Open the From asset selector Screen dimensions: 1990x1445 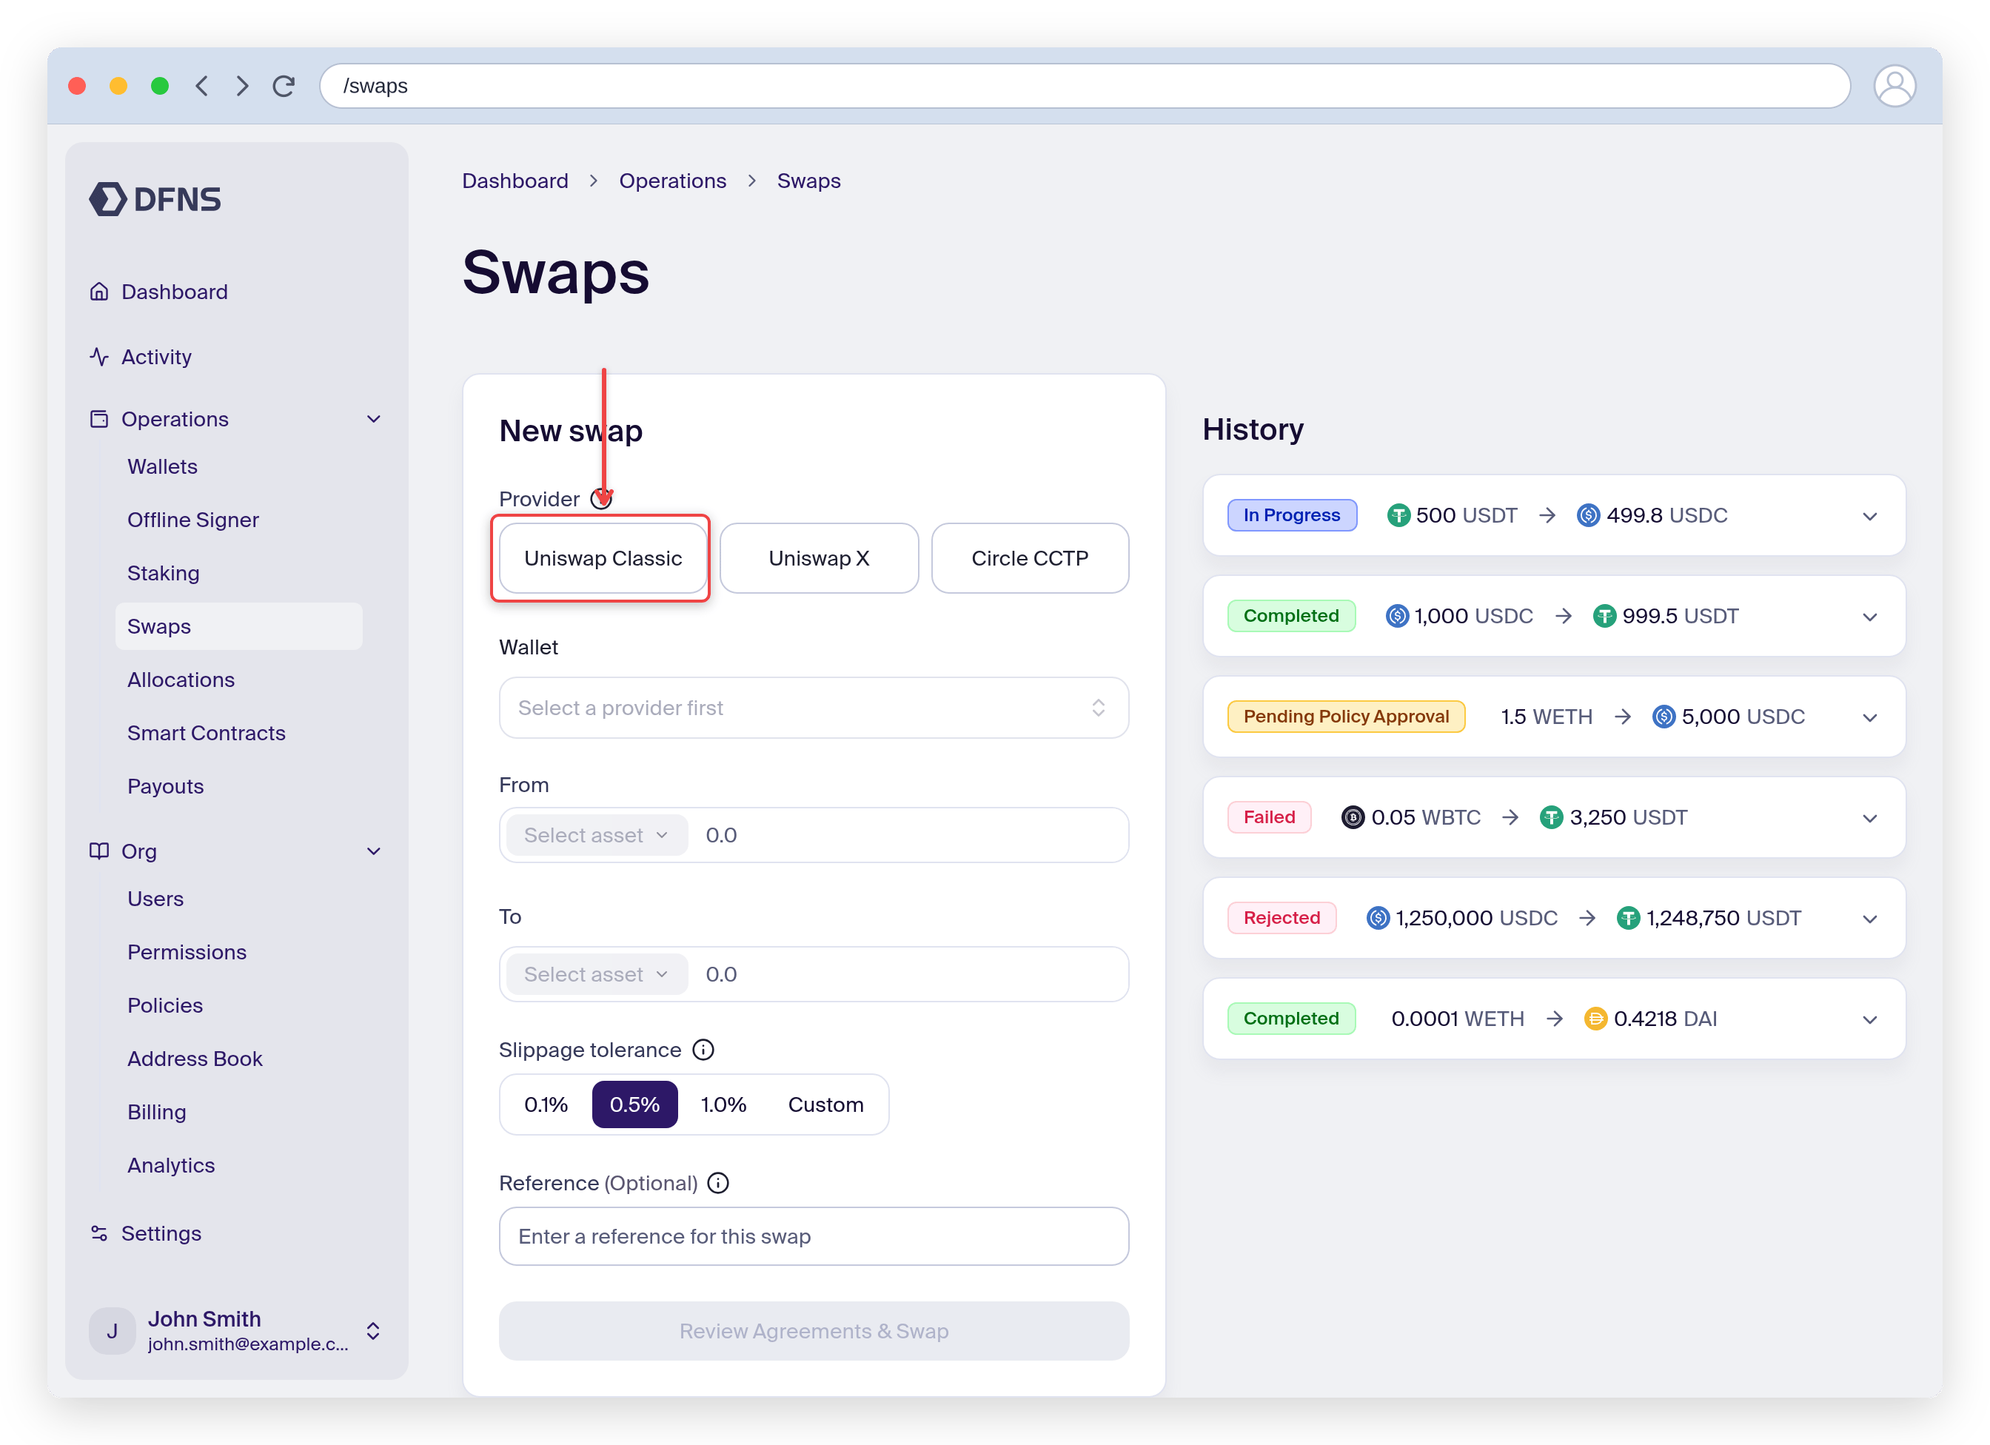click(597, 835)
